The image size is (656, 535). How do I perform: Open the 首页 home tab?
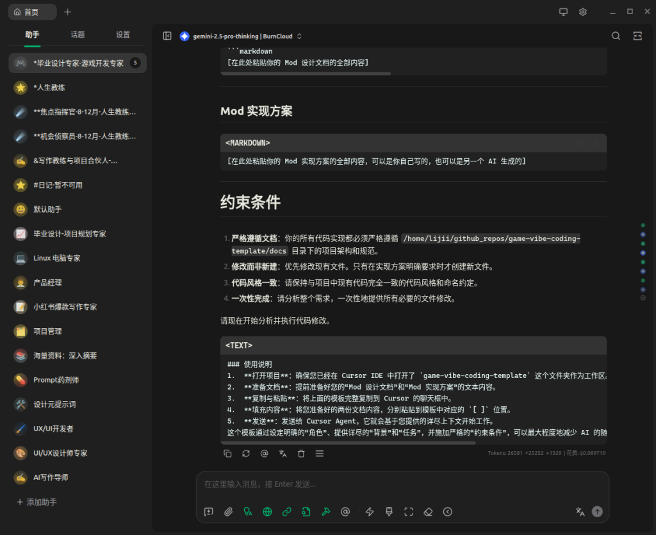click(x=32, y=12)
